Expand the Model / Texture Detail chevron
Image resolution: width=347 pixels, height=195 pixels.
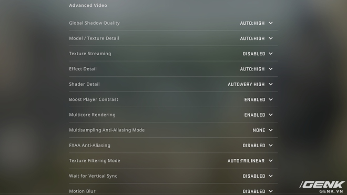(271, 38)
